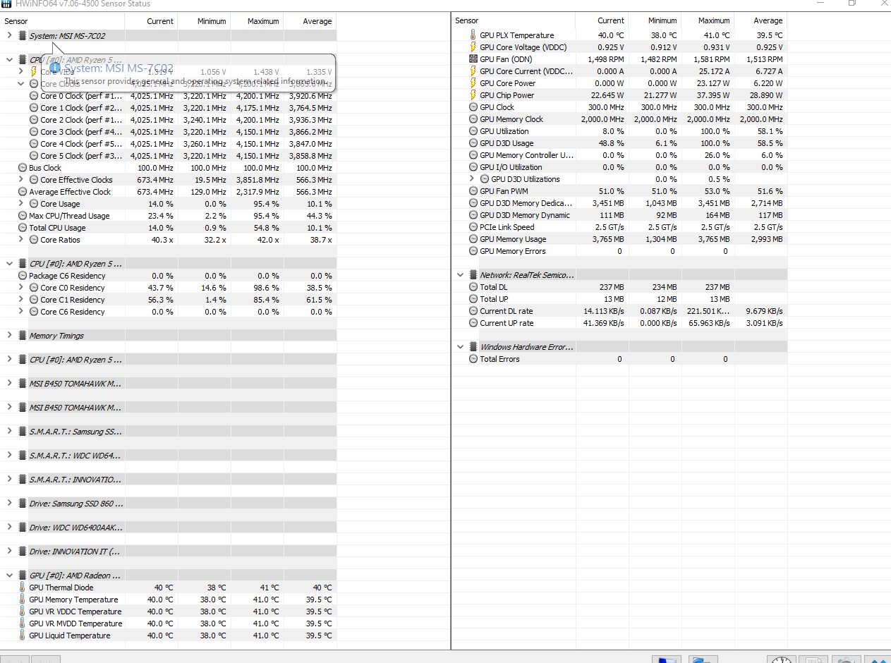Image resolution: width=891 pixels, height=663 pixels.
Task: Click the circle icon beside Total DL
Action: click(473, 287)
